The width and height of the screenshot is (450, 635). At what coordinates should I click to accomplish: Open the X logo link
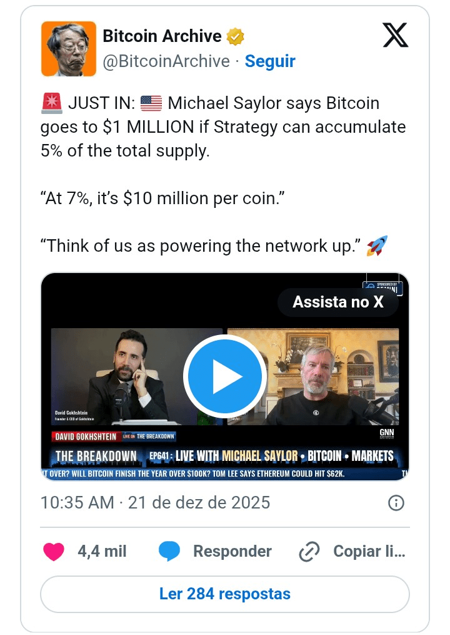click(395, 36)
